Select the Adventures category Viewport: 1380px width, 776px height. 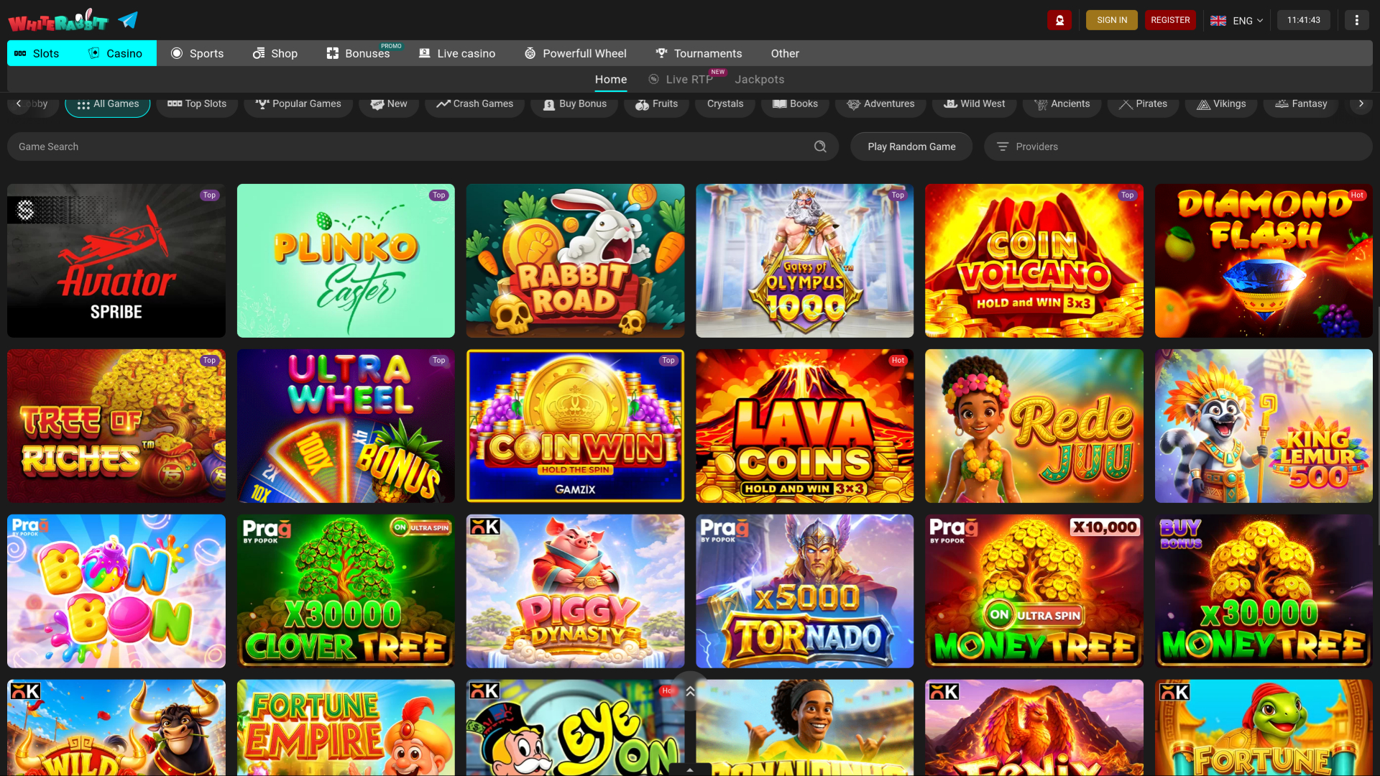point(880,104)
